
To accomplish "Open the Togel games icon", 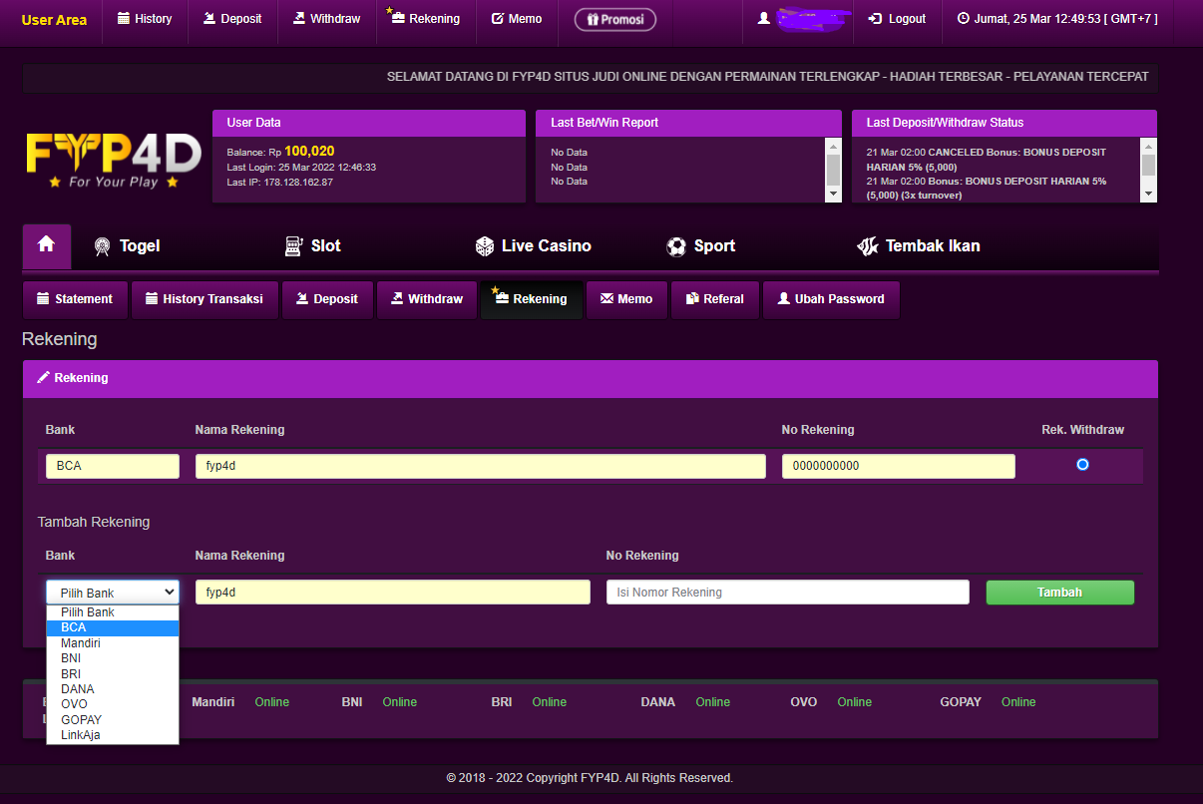I will (x=102, y=246).
